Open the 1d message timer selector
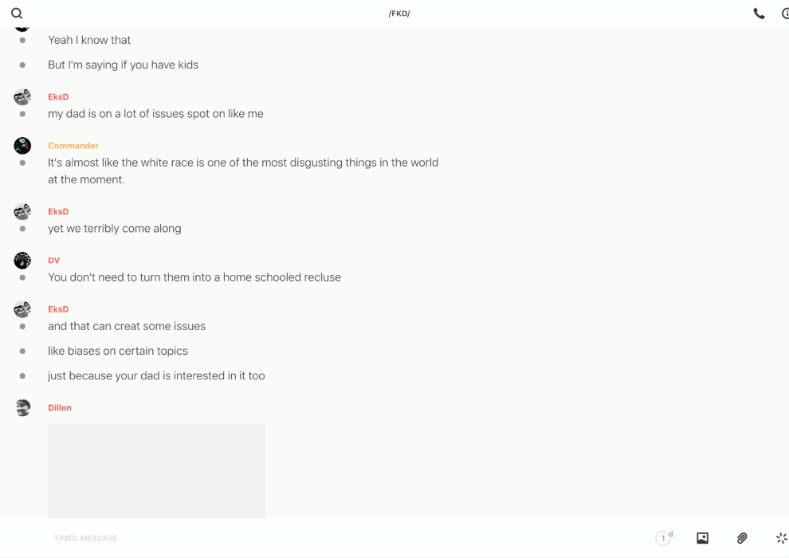This screenshot has height=558, width=789. click(663, 538)
